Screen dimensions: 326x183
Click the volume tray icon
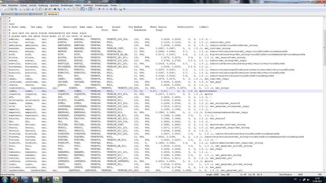click(x=308, y=179)
